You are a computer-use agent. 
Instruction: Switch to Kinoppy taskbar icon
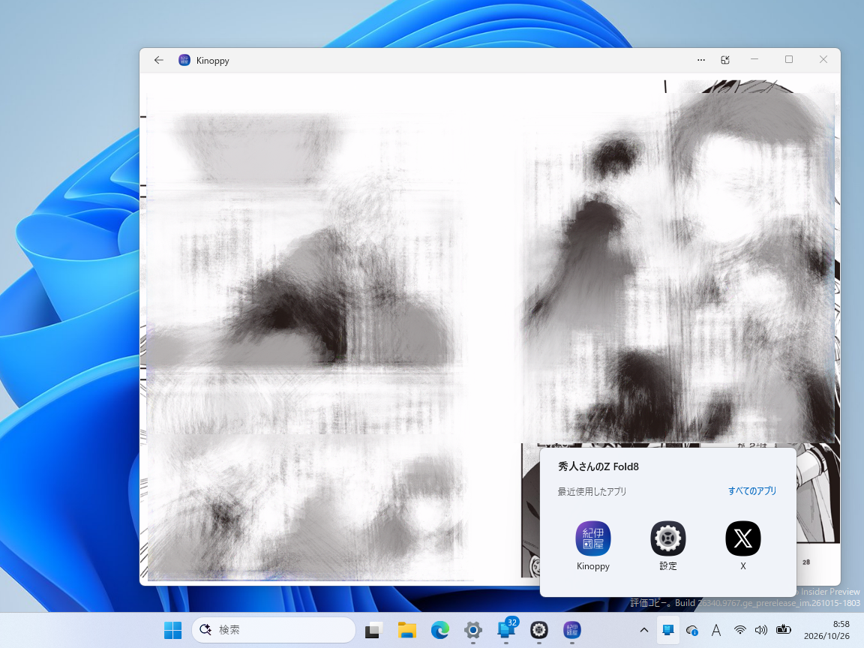572,630
